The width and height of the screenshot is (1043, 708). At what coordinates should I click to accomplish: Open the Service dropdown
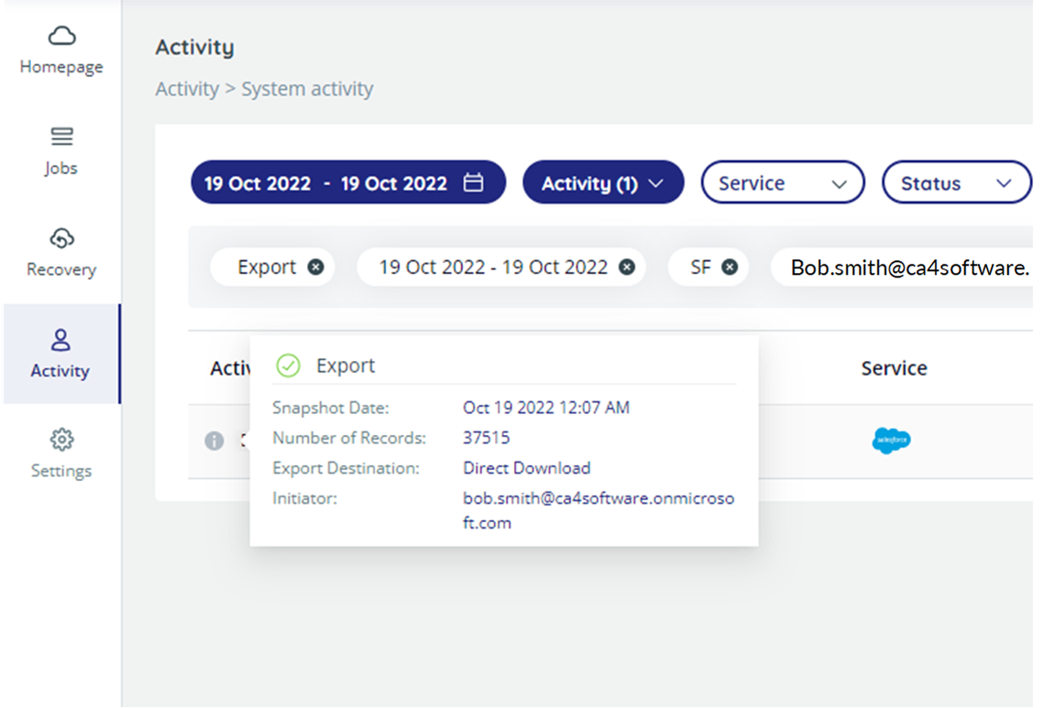point(781,182)
